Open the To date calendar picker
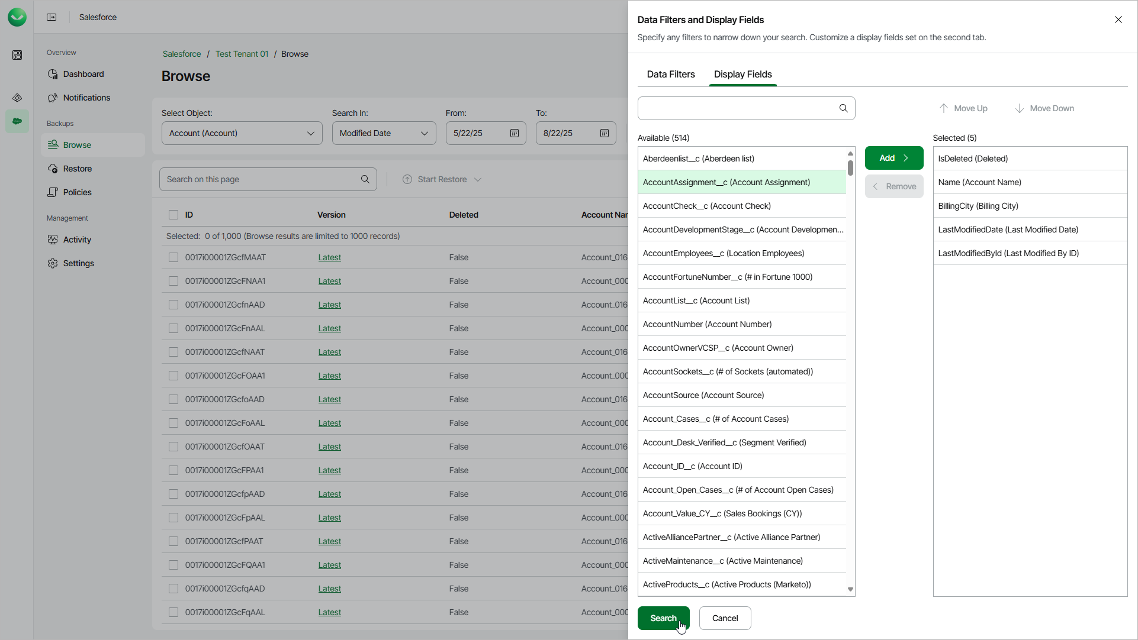Screen dimensions: 1138x640 pyautogui.click(x=604, y=133)
